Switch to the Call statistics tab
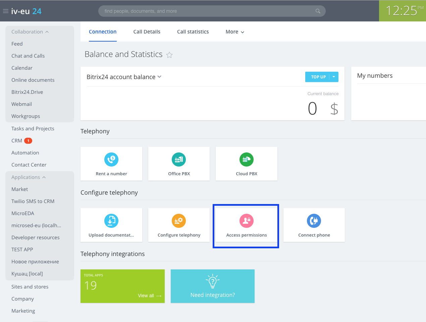 point(193,32)
